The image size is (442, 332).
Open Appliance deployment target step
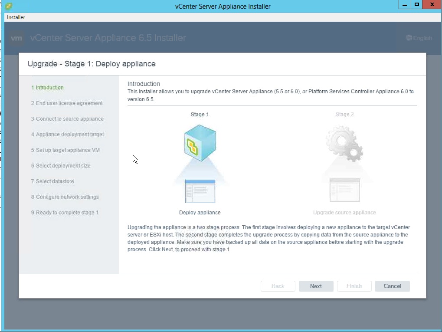67,135
